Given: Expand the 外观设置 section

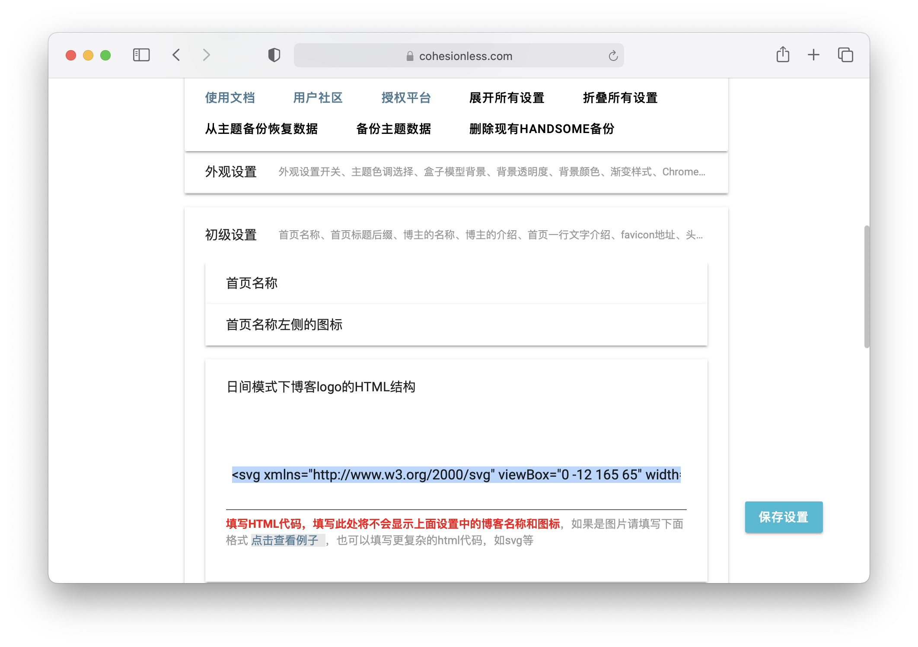Looking at the screenshot, I should [231, 172].
